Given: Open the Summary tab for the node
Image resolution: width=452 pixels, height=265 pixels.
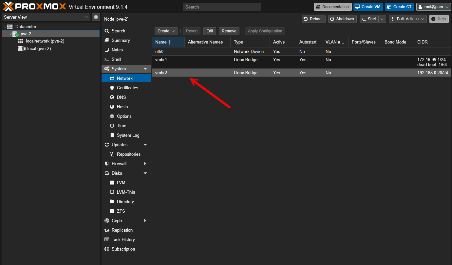Looking at the screenshot, I should click(x=121, y=40).
